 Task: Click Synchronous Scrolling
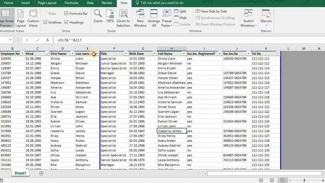[x=215, y=18]
